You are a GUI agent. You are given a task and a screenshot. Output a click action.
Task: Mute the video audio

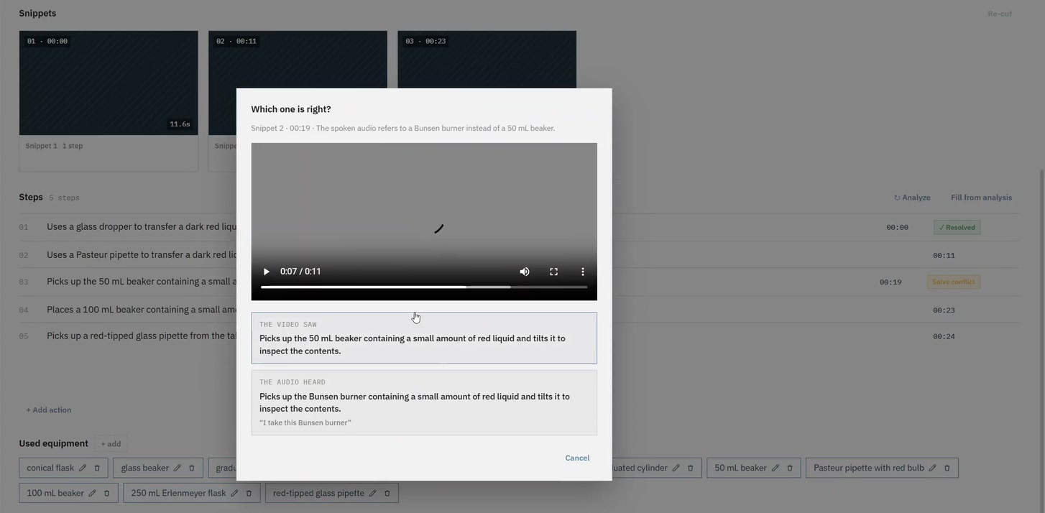pos(525,272)
